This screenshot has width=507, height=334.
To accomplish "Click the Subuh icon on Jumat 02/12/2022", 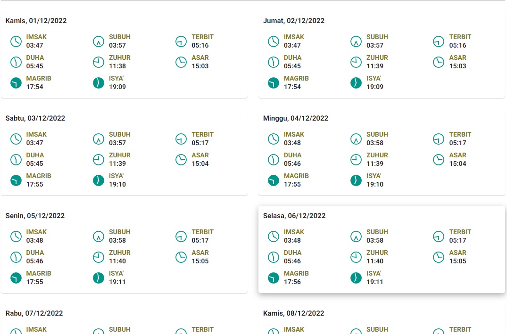I will click(x=356, y=41).
